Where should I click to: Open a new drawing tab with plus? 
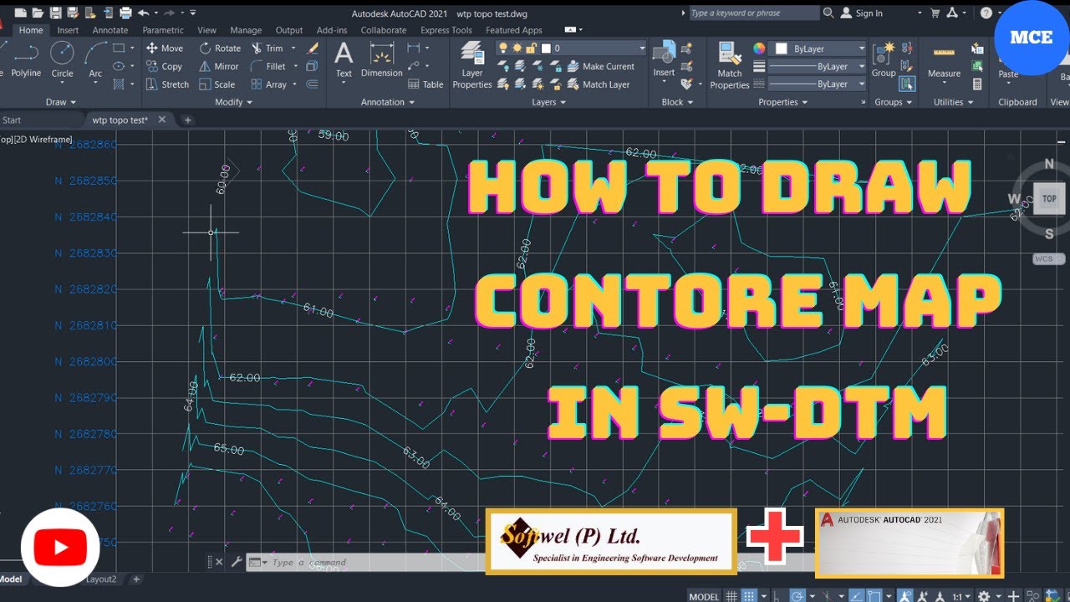pyautogui.click(x=187, y=120)
